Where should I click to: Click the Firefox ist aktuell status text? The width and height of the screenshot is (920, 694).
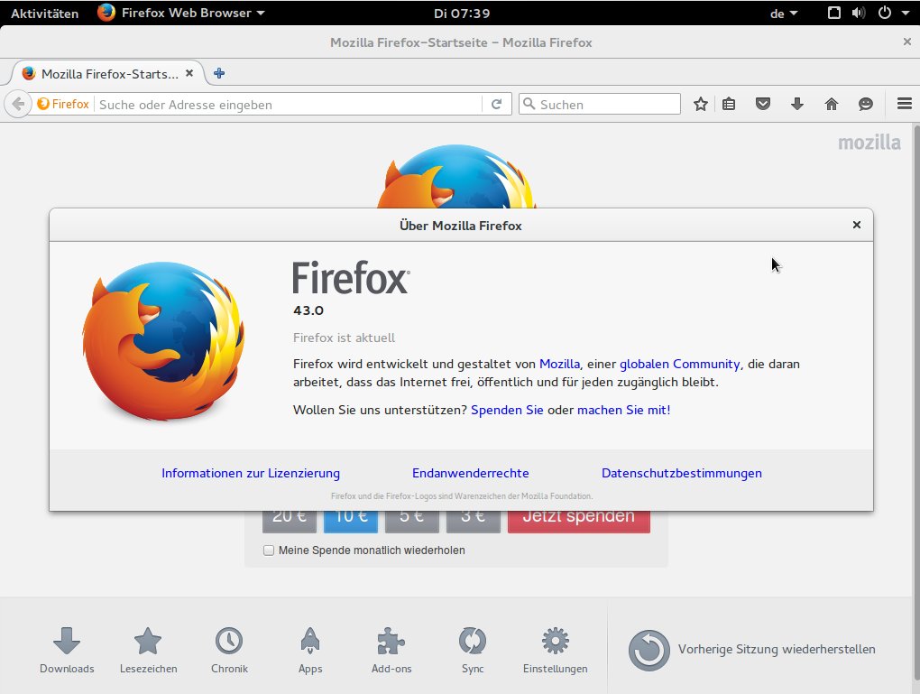(x=344, y=338)
